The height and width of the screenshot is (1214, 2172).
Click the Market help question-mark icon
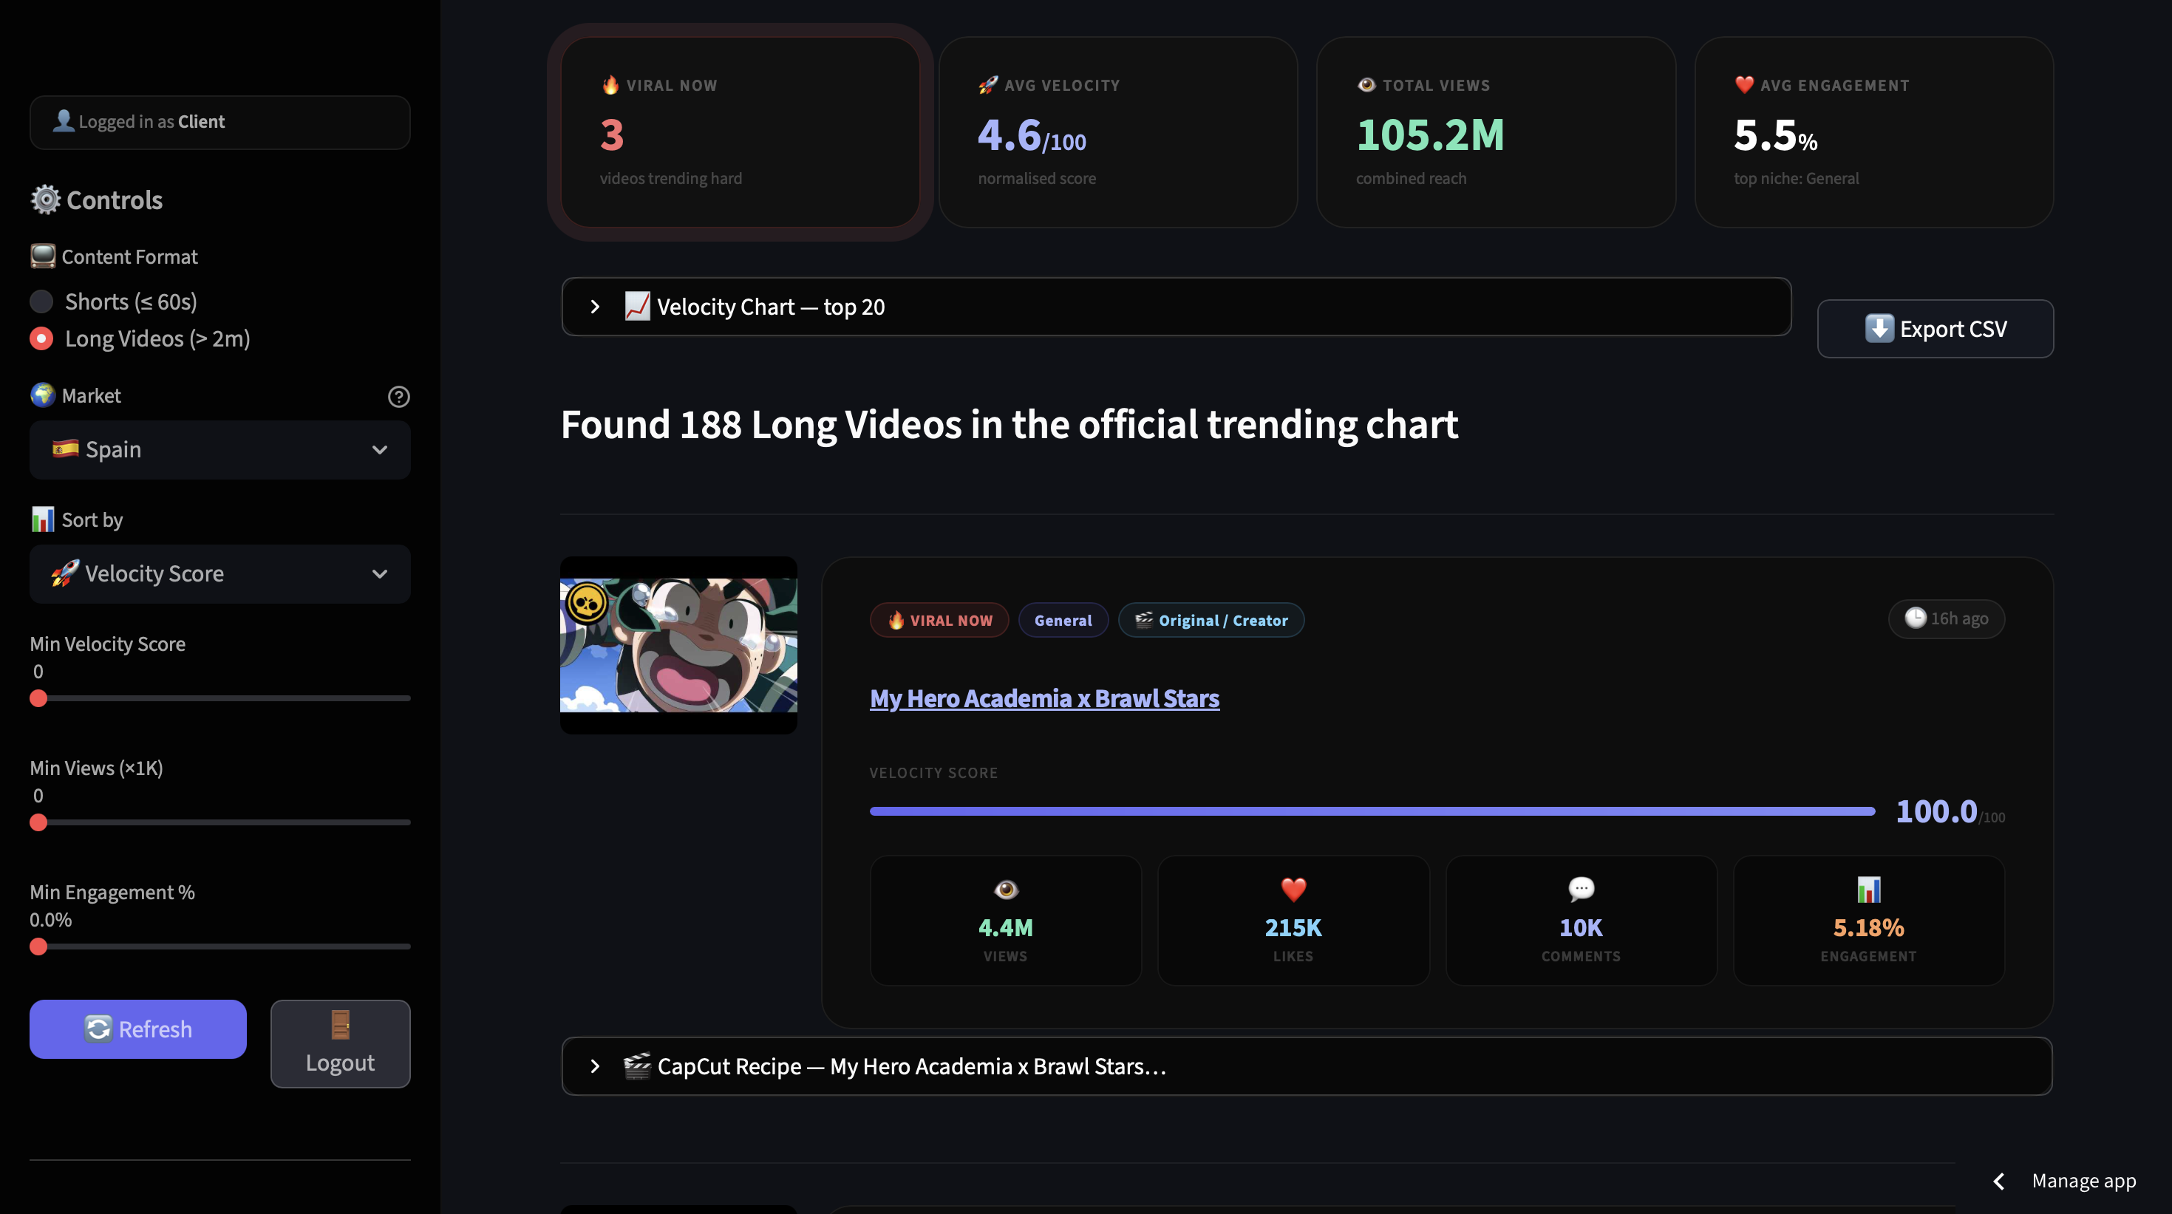click(398, 396)
